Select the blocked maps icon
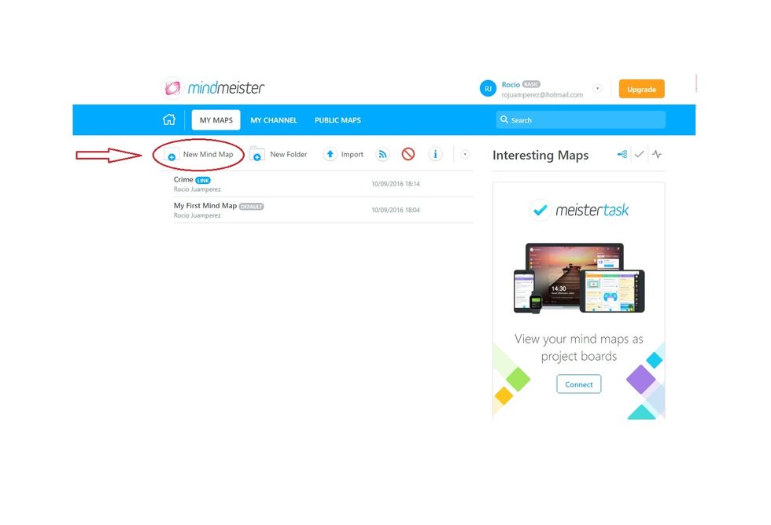 (408, 154)
